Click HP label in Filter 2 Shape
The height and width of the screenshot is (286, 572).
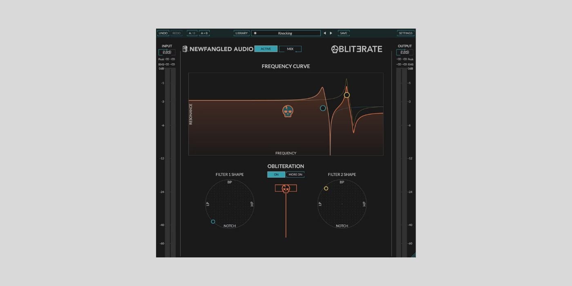(364, 204)
